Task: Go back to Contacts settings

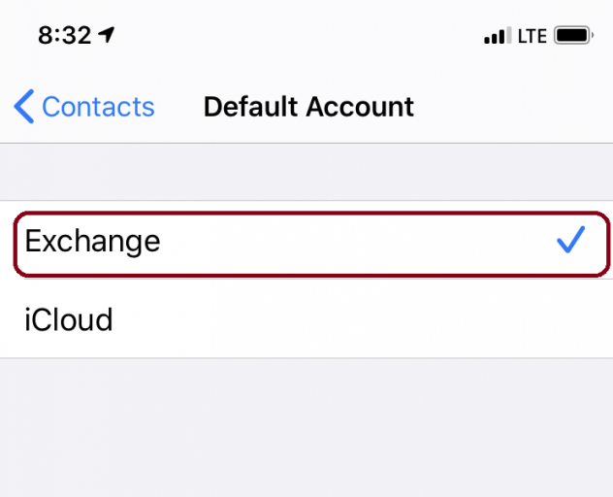Action: [x=84, y=107]
